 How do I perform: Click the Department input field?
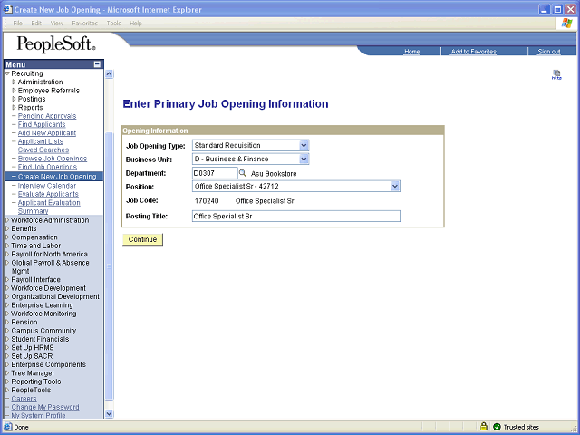tap(215, 173)
